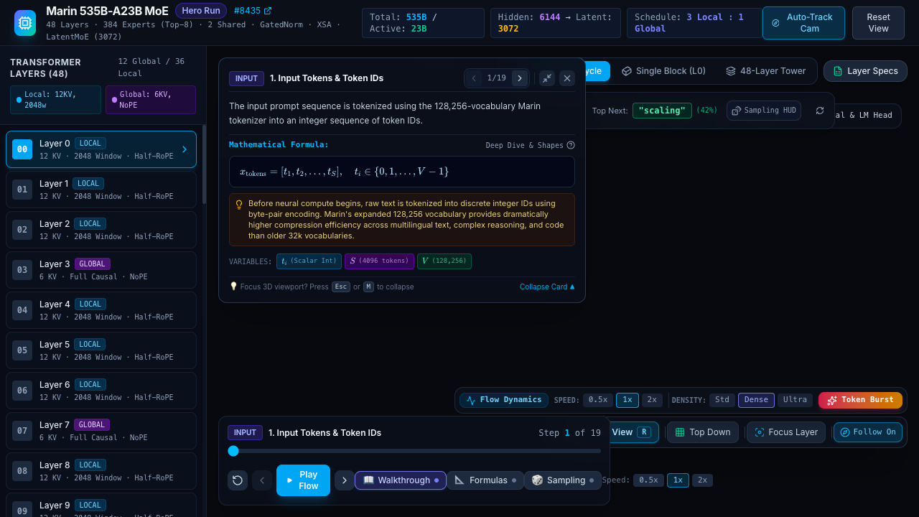Open the external link icon next to #8435
Viewport: 919px width, 517px height.
[268, 11]
